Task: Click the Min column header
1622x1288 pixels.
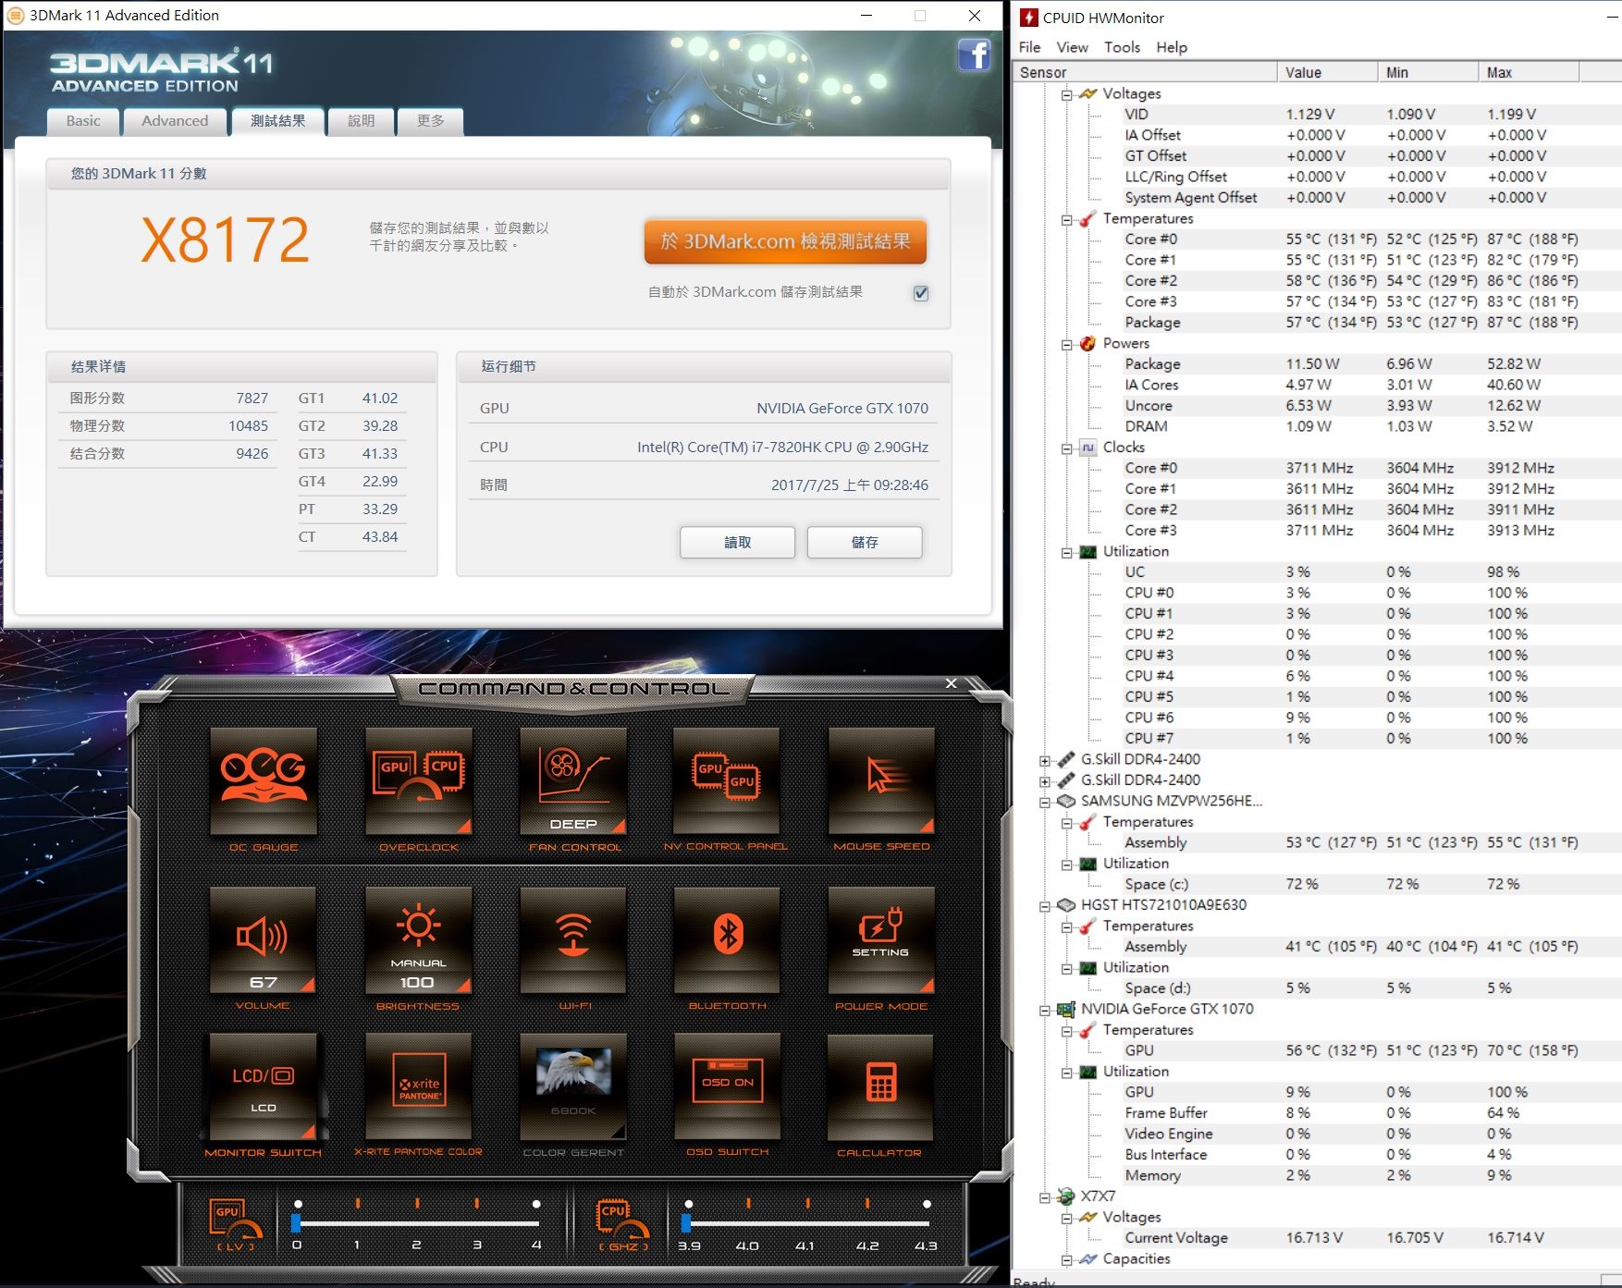Action: [x=1428, y=72]
